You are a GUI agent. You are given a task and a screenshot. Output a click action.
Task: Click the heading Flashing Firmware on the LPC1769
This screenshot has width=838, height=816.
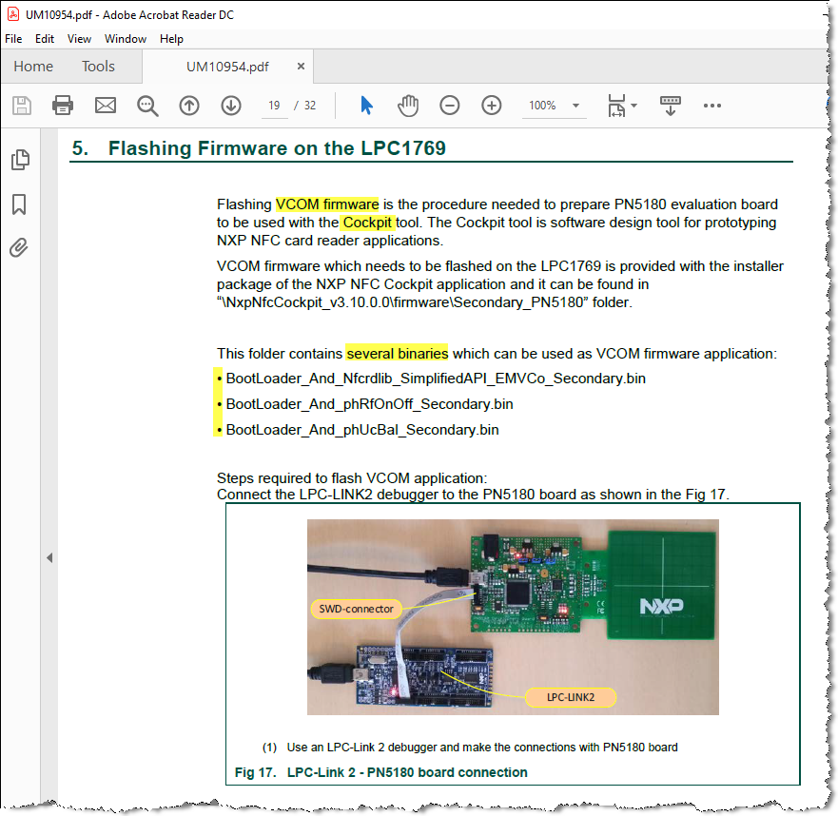pyautogui.click(x=277, y=148)
